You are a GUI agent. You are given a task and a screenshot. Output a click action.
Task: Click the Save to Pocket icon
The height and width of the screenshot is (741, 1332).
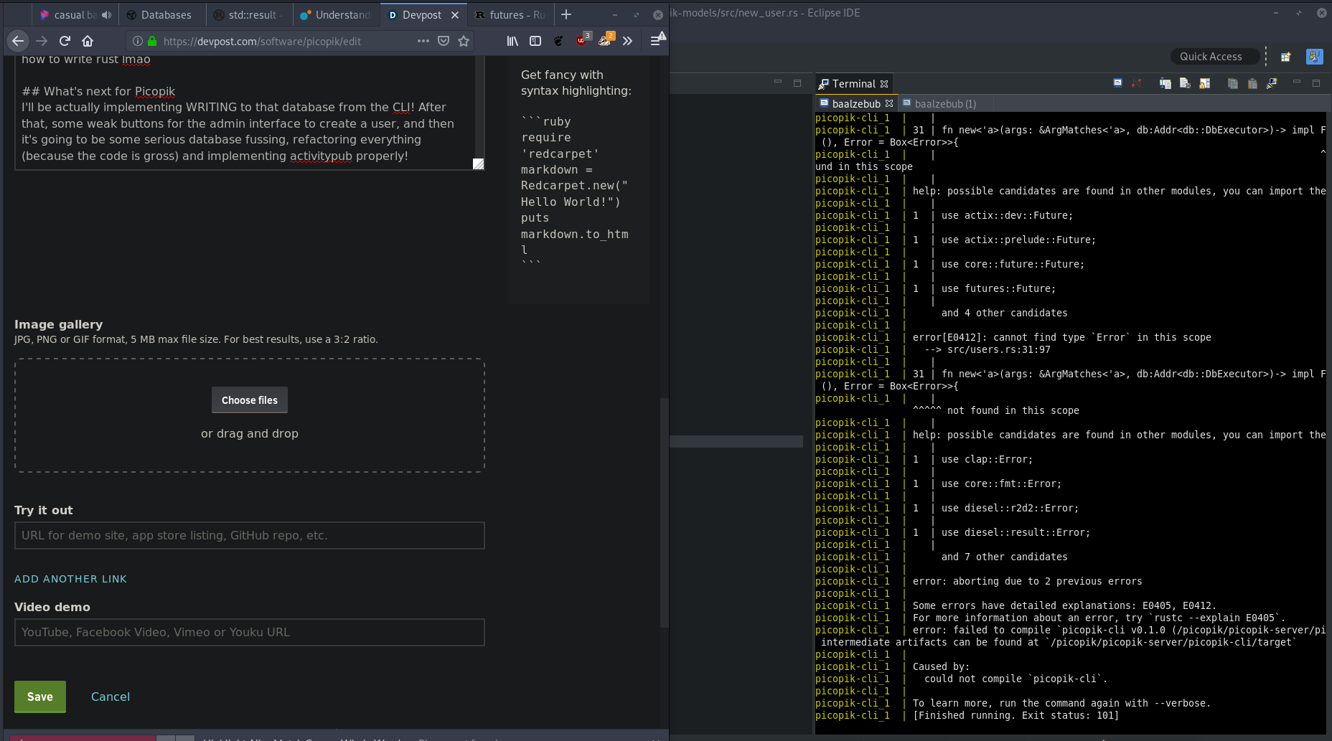coord(444,41)
